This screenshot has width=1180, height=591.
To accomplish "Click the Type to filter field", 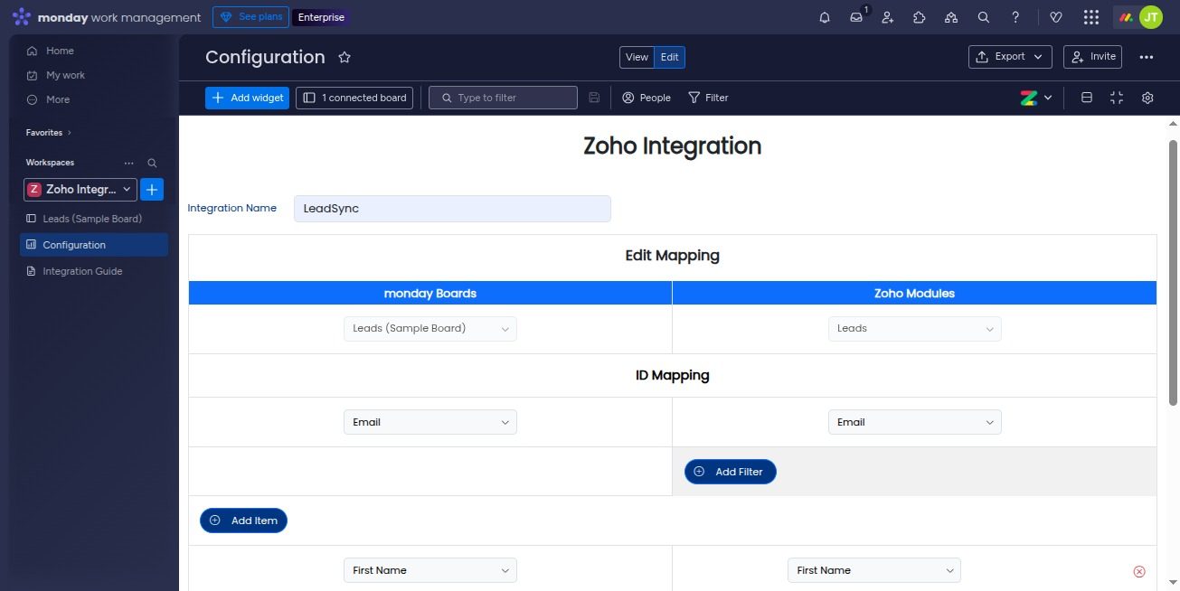I will (x=503, y=98).
